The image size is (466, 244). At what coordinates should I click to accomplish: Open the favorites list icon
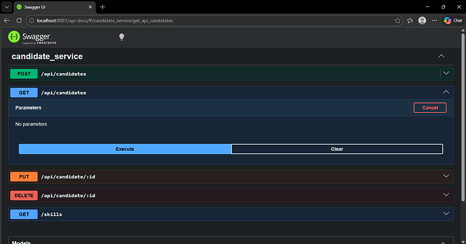[410, 20]
